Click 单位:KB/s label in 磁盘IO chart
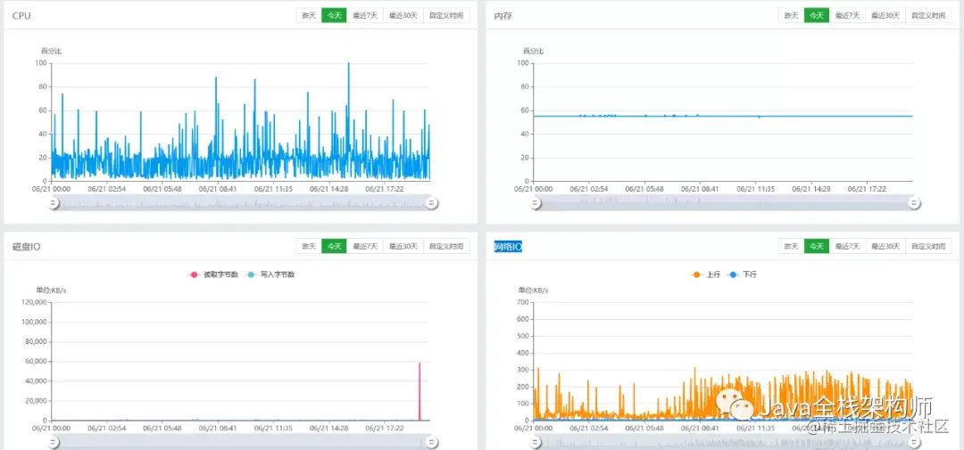The height and width of the screenshot is (450, 964). click(51, 290)
